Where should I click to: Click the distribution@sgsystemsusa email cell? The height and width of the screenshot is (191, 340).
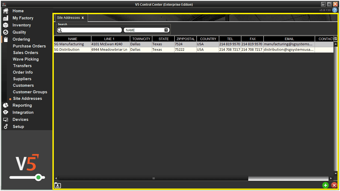click(289, 50)
